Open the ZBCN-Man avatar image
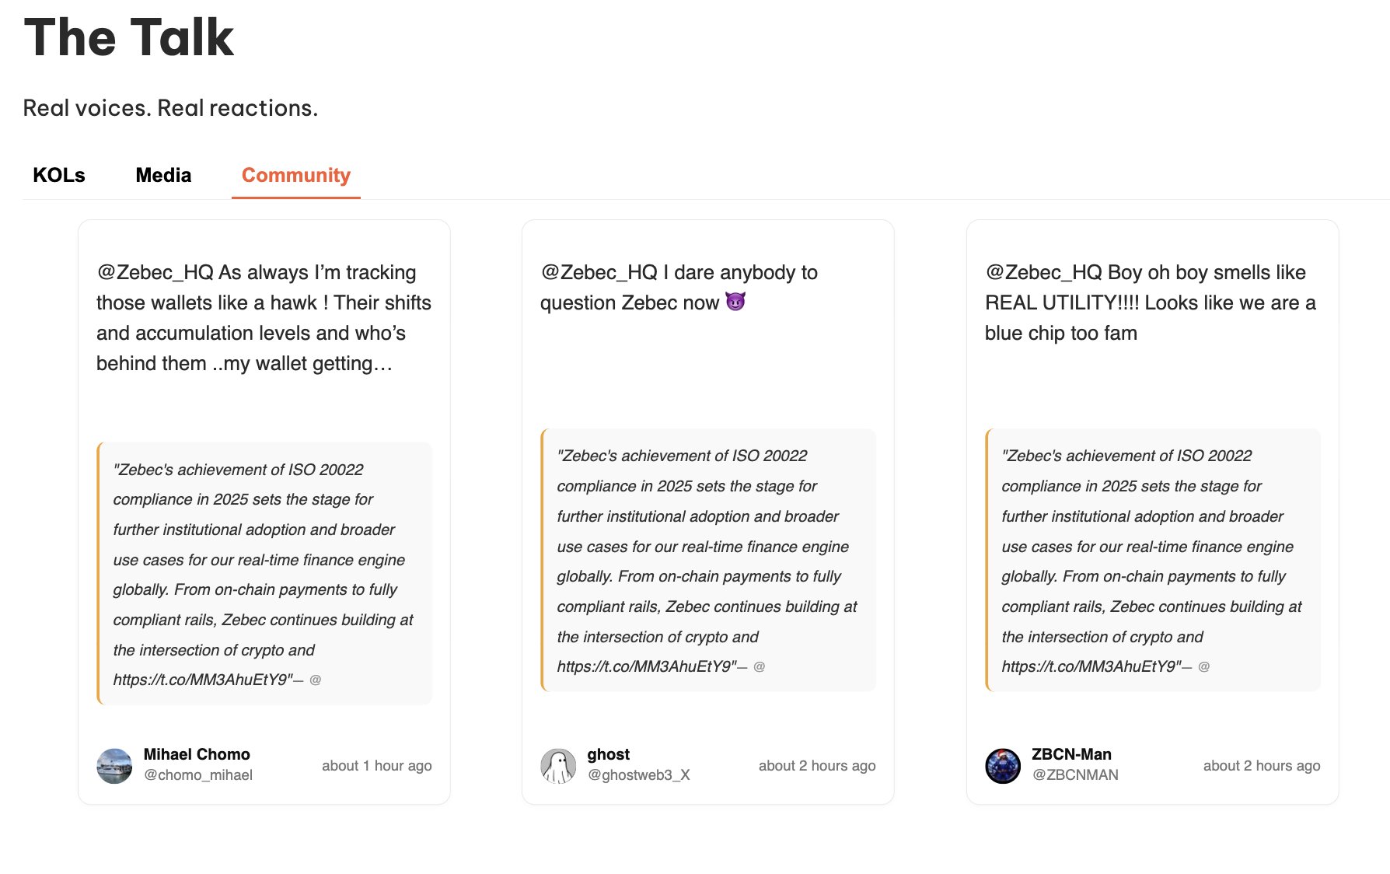The height and width of the screenshot is (874, 1390). [x=1003, y=766]
